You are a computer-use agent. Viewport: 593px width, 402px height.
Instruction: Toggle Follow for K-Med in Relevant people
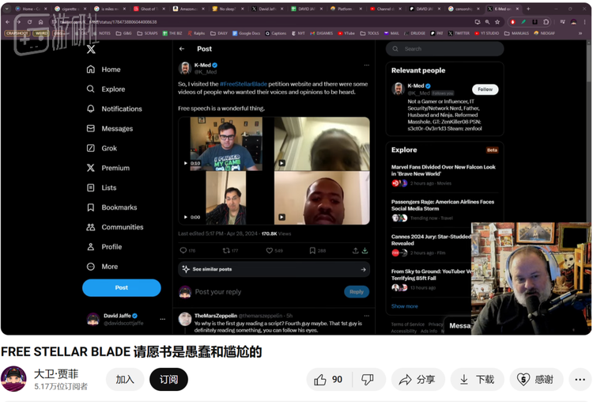tap(485, 89)
